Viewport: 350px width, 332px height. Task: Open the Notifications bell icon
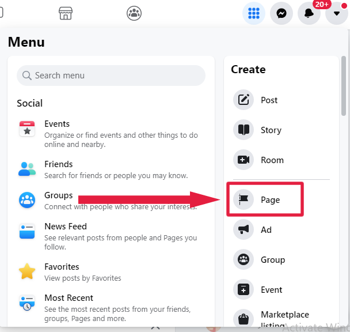click(309, 13)
